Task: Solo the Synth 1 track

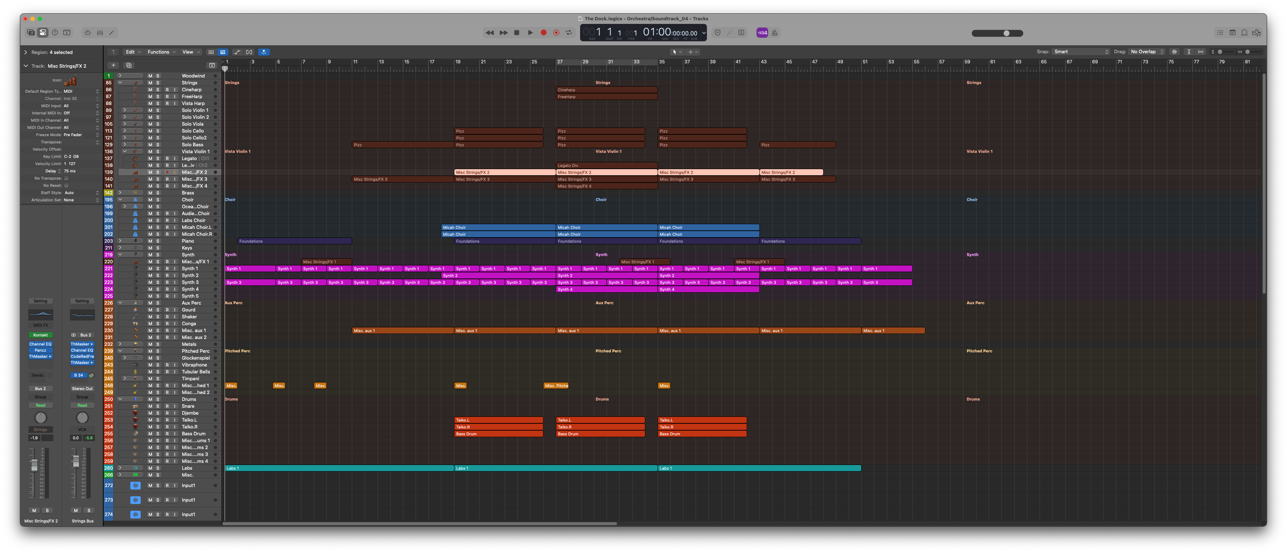Action: (158, 269)
